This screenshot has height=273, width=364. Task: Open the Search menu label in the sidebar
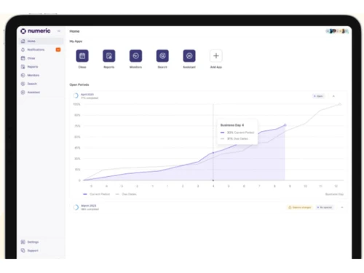click(32, 84)
